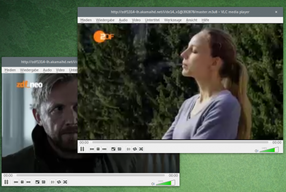Show the playlist in zdf_neo window
The height and width of the screenshot is (192, 286).
(53, 182)
